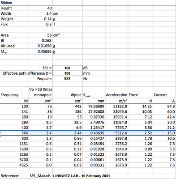The image size is (176, 179).
Task: Select the effective path difference D value cell
Action: tap(67, 73)
